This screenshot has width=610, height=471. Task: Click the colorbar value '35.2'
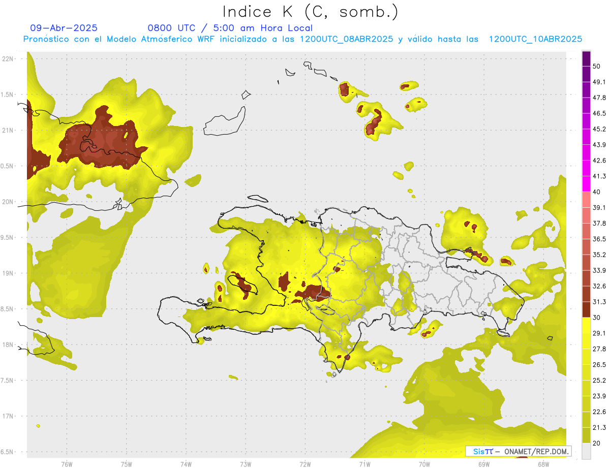(x=599, y=255)
